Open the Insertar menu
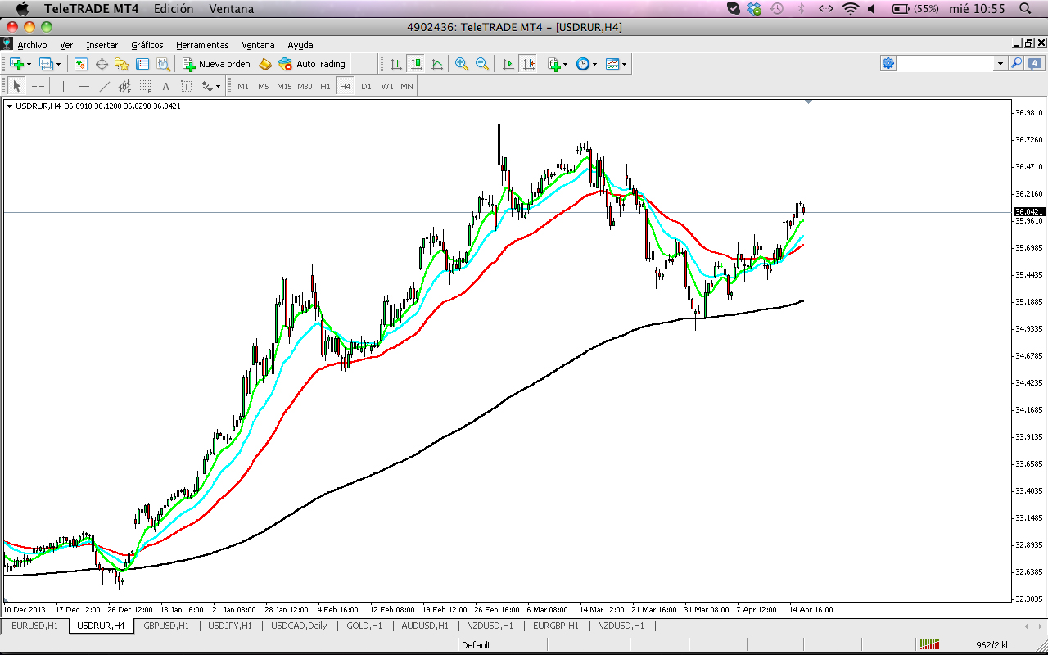 tap(102, 45)
